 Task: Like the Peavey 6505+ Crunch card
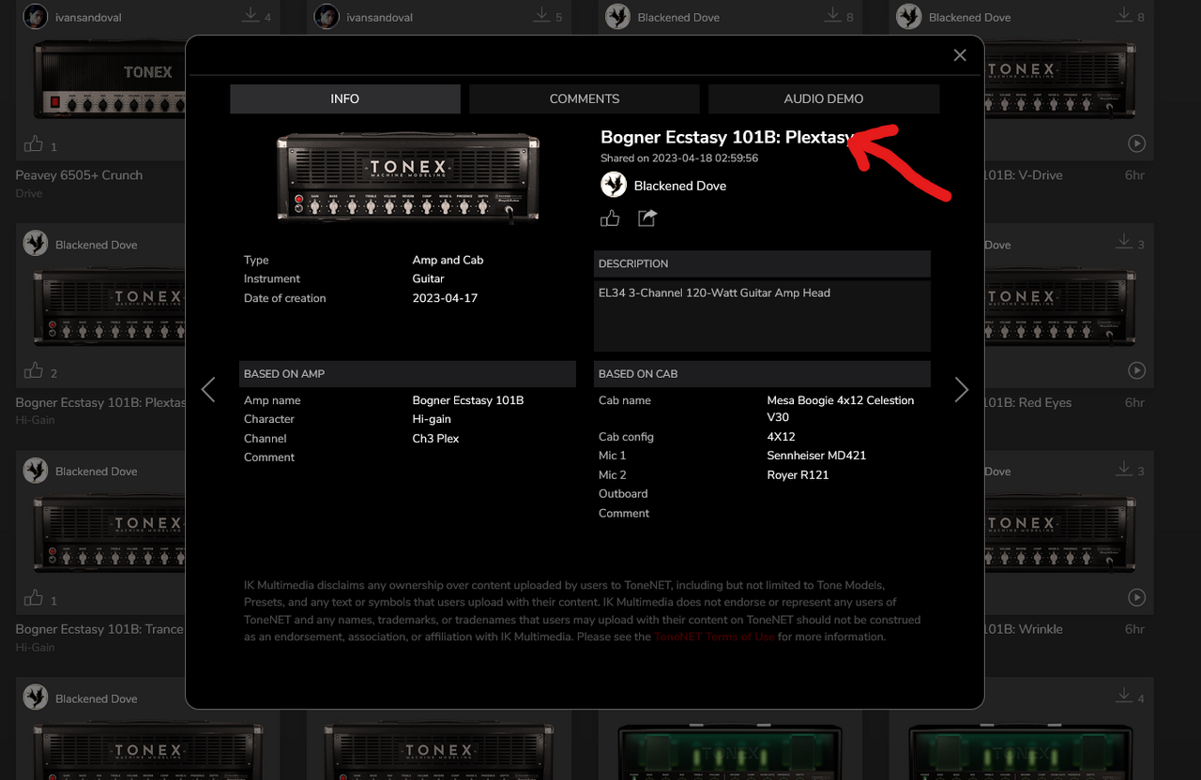tap(34, 144)
